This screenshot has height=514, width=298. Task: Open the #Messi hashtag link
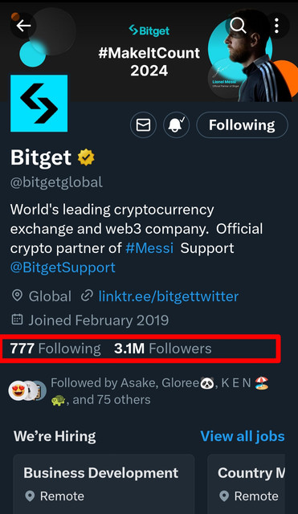149,248
